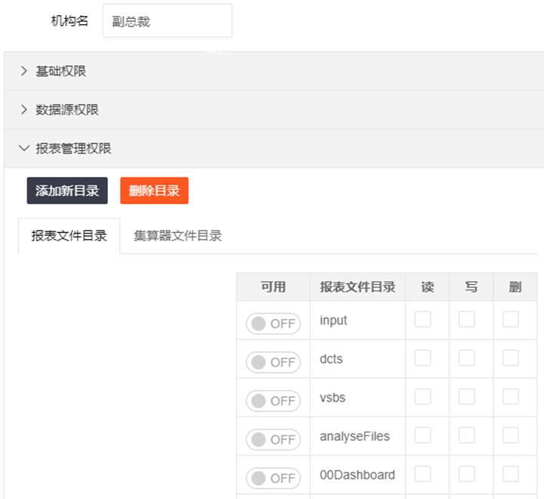
Task: Check the 写 checkbox for dcts
Action: coord(467,358)
